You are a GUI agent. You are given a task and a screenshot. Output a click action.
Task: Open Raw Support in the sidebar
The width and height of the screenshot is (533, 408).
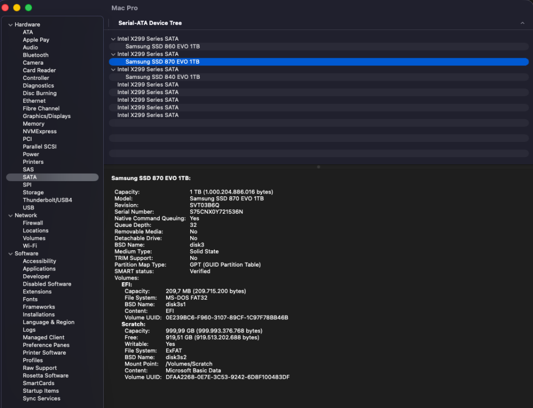(40, 368)
